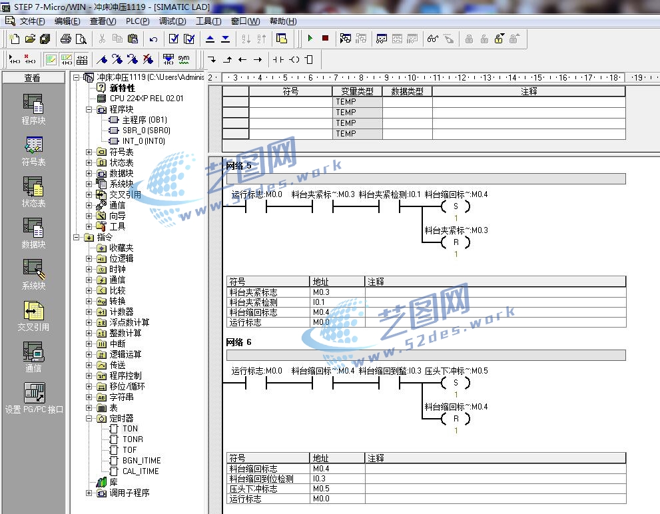
Task: Open Communications in navigation bar
Action: pyautogui.click(x=33, y=357)
